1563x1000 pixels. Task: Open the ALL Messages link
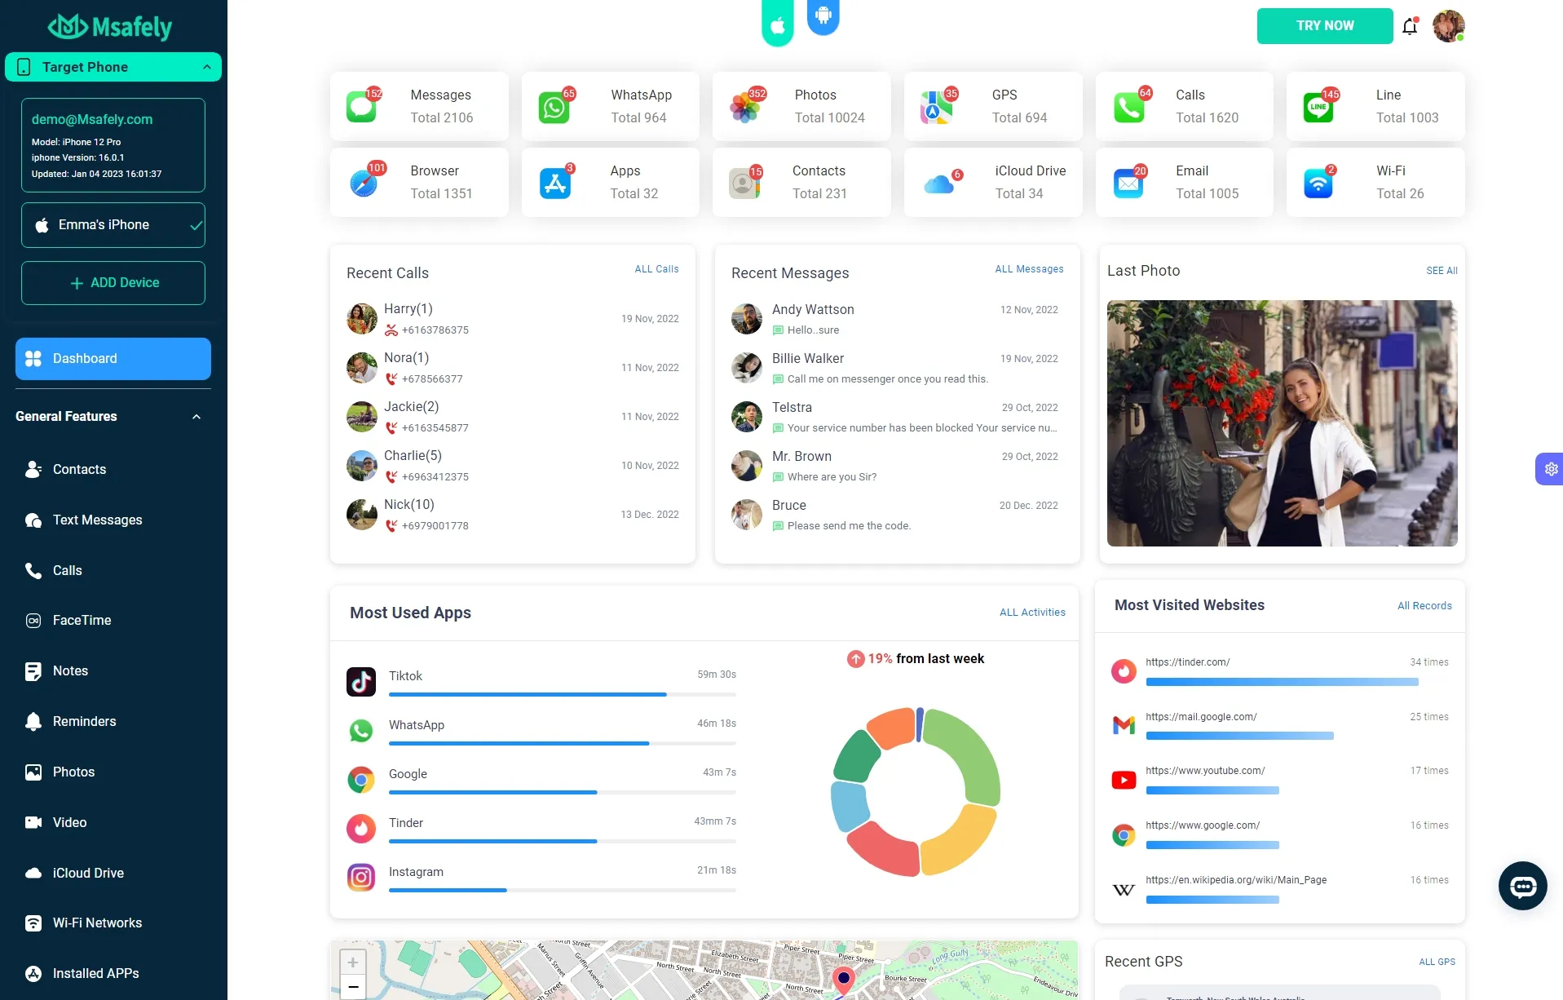tap(1029, 269)
